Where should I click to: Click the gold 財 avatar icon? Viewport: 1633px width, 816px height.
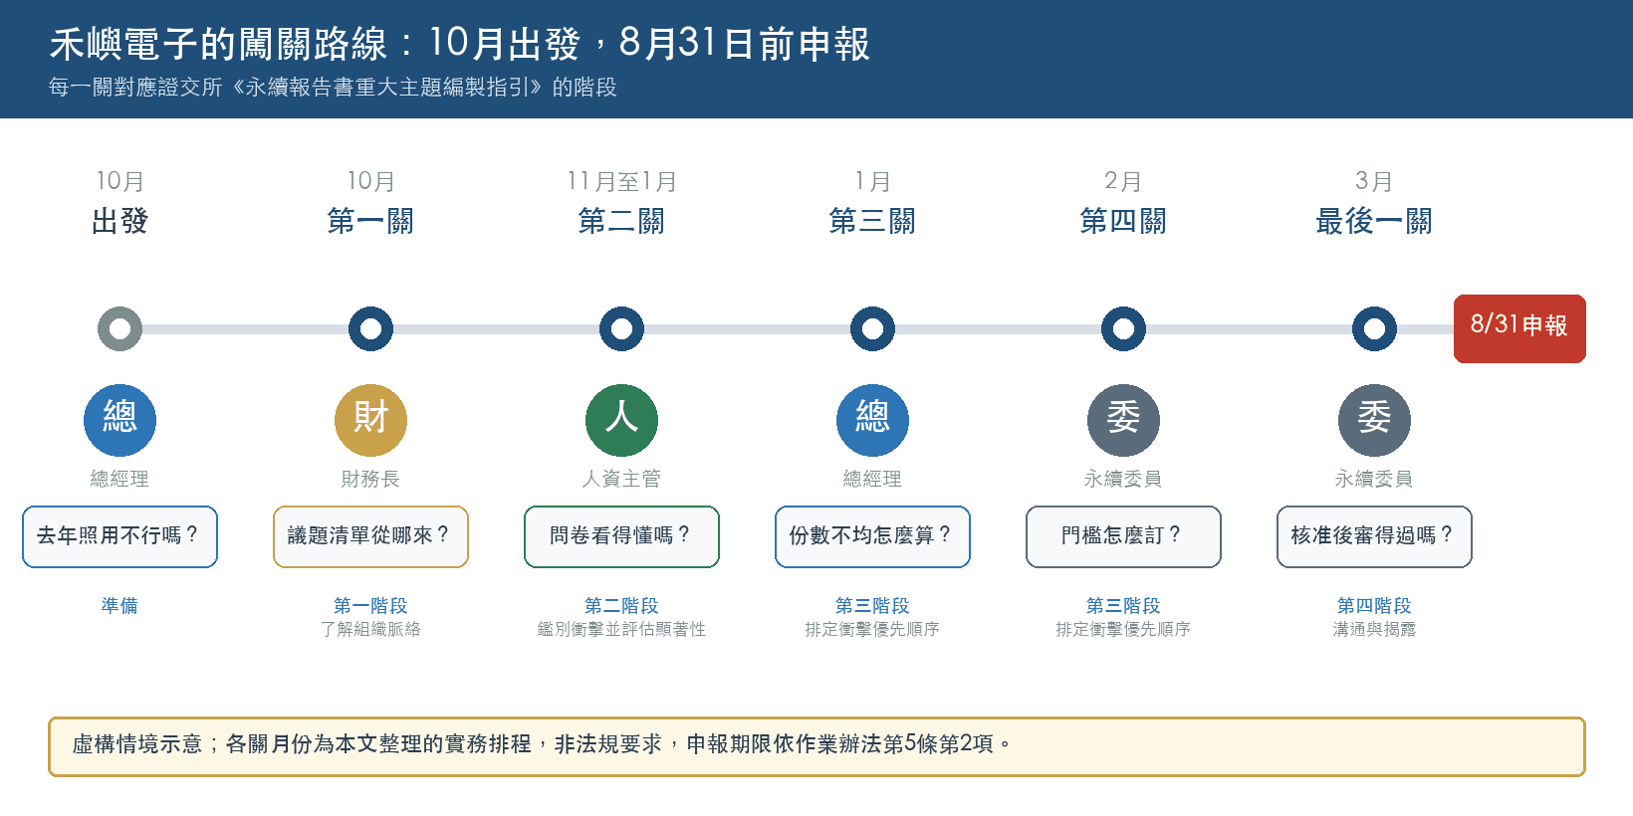[370, 420]
